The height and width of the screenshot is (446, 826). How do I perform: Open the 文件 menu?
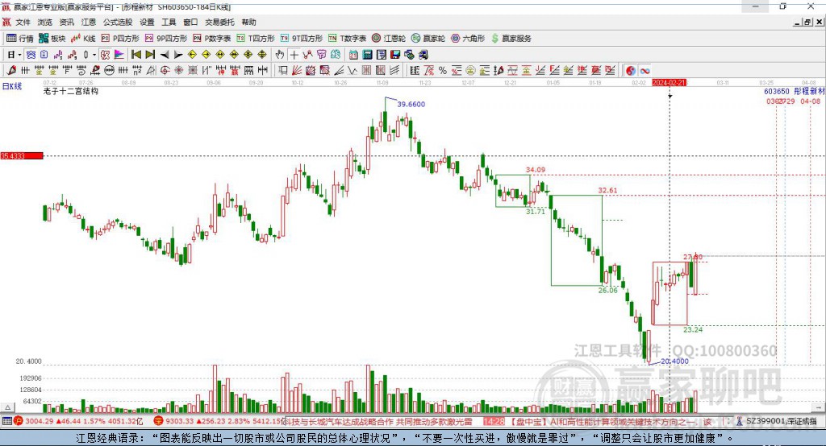[23, 22]
